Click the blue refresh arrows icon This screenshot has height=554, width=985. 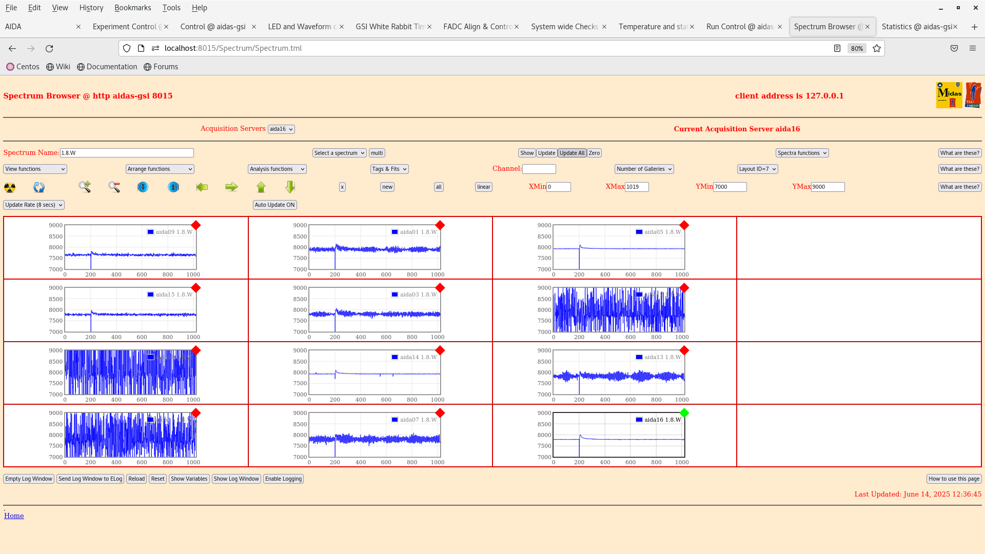pyautogui.click(x=39, y=188)
